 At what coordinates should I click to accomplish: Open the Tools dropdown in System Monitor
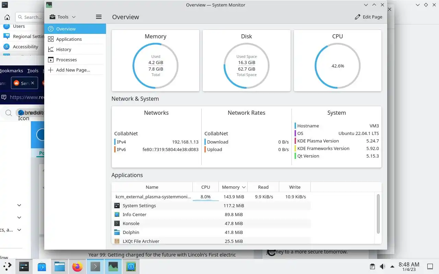pyautogui.click(x=62, y=17)
